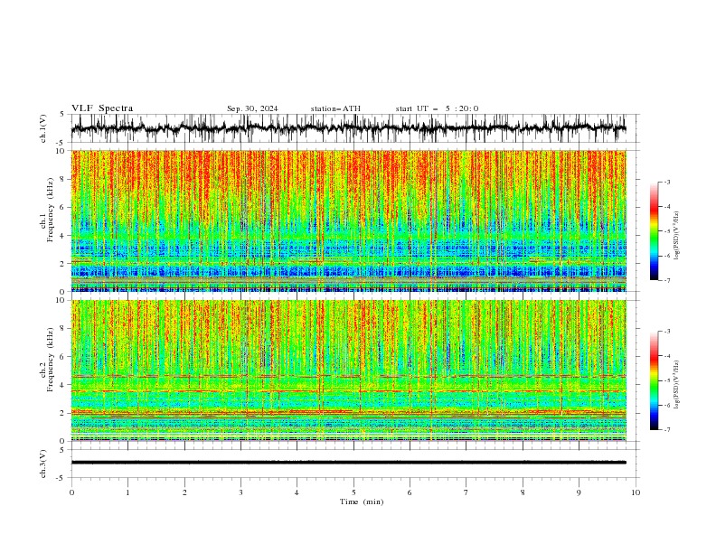
Task: Click the "8" kHz tick of ch.2 spectrogram
Action: [63, 328]
